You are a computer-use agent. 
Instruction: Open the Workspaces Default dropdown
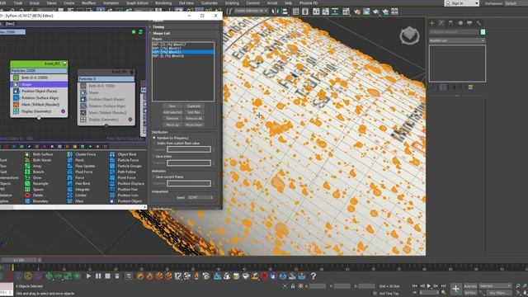pos(516,3)
